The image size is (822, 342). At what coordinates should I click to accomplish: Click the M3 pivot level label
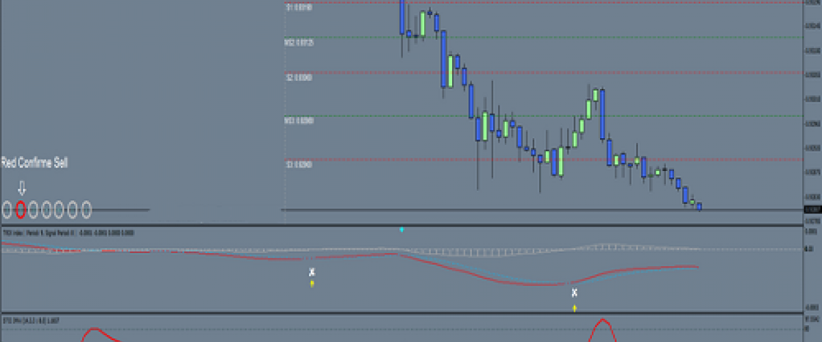point(299,120)
